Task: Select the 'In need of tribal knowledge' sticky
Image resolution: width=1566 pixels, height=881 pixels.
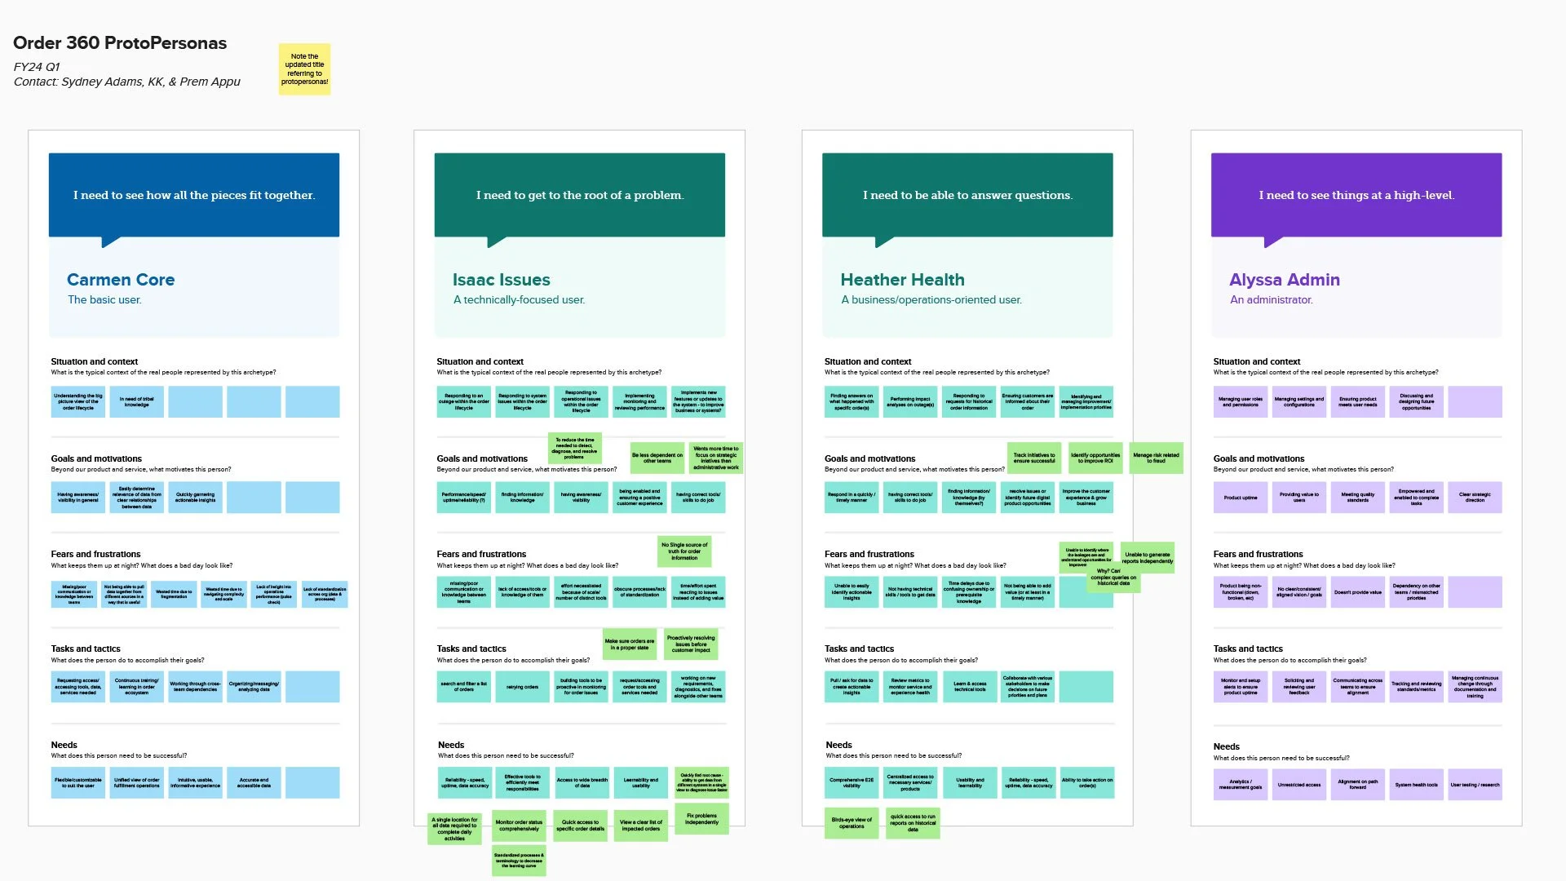Action: coord(136,402)
